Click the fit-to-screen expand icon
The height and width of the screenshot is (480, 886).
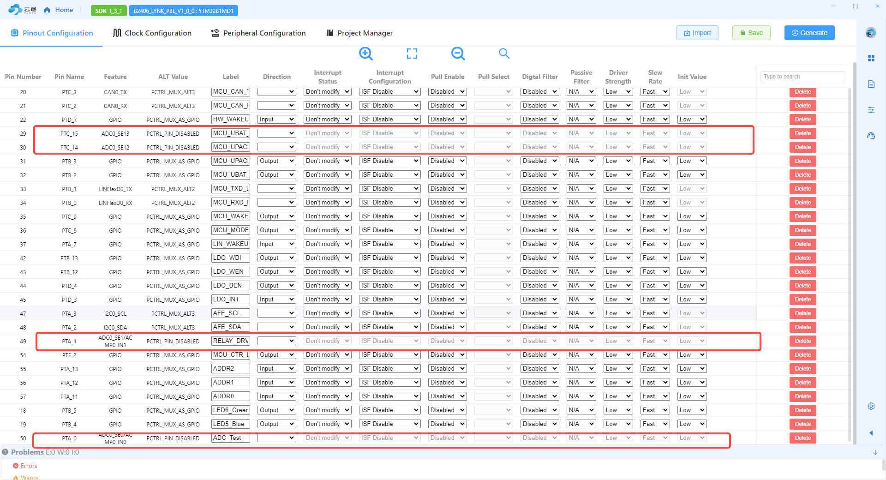click(x=412, y=54)
